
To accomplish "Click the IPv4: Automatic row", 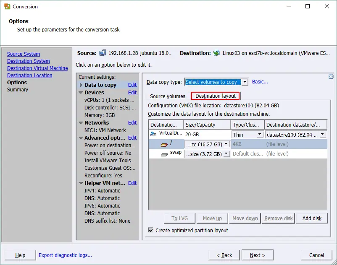I will 102,191.
